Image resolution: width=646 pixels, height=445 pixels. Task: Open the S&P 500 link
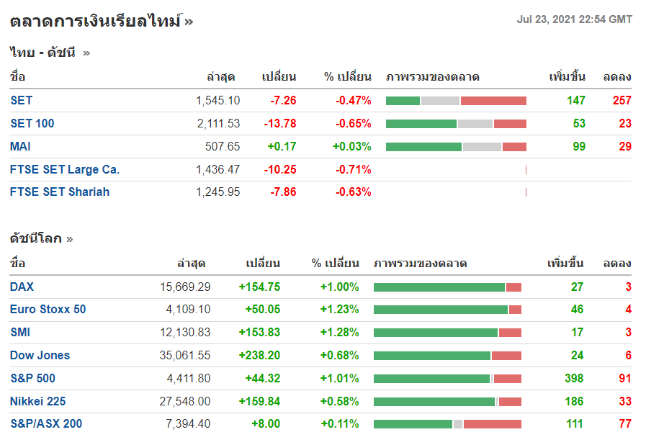click(x=32, y=378)
